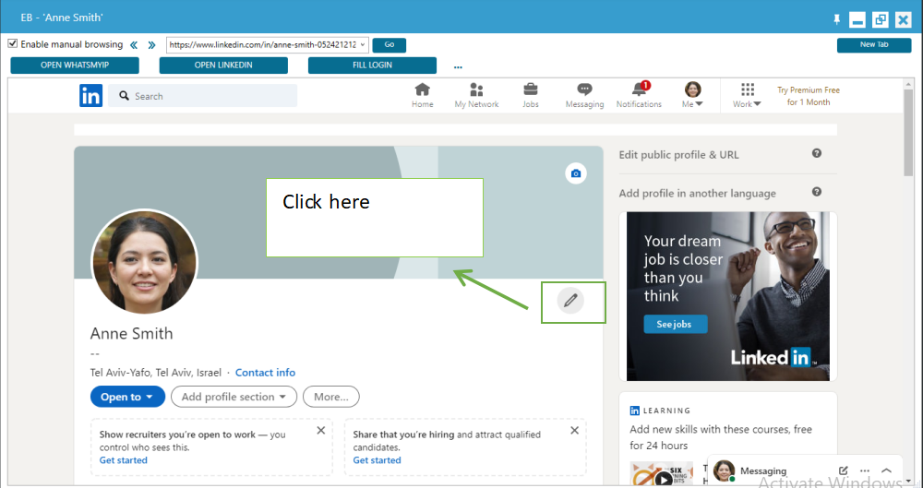This screenshot has height=488, width=923.
Task: Click the camera icon on cover photo
Action: pos(576,173)
